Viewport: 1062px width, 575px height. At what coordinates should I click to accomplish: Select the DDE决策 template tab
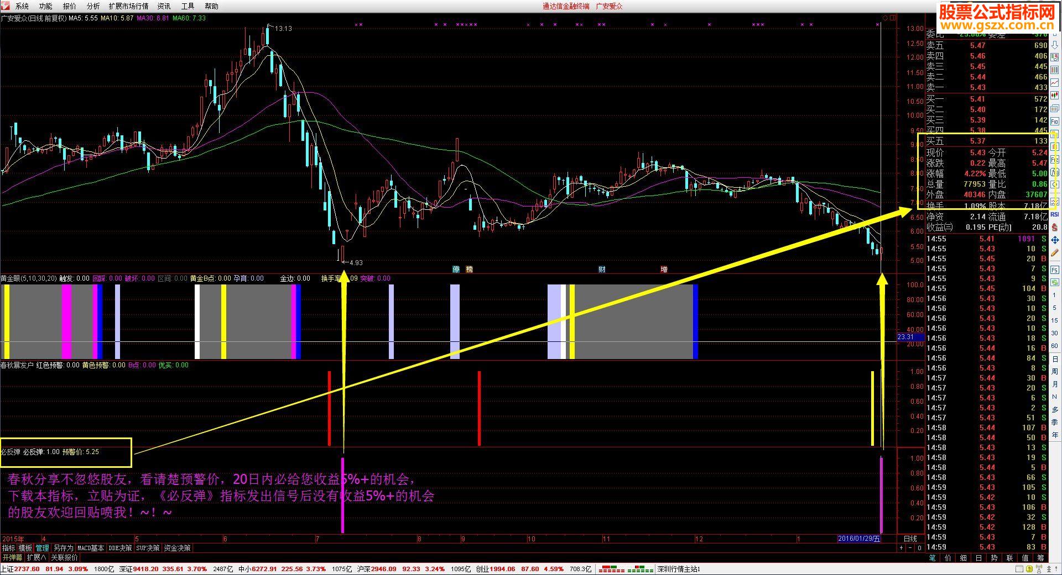tap(120, 548)
